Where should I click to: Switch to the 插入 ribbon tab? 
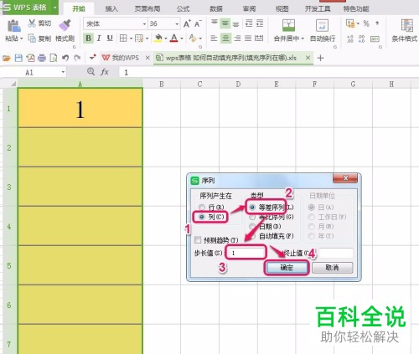pyautogui.click(x=111, y=9)
